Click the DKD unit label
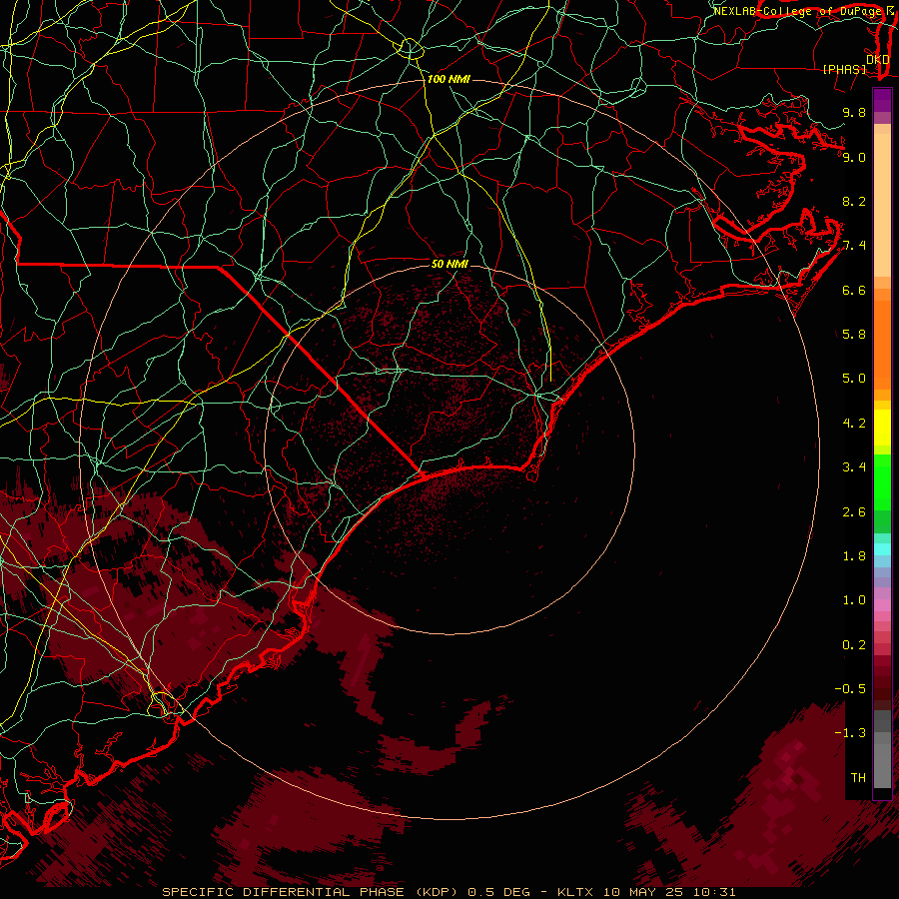The height and width of the screenshot is (899, 899). click(x=878, y=60)
